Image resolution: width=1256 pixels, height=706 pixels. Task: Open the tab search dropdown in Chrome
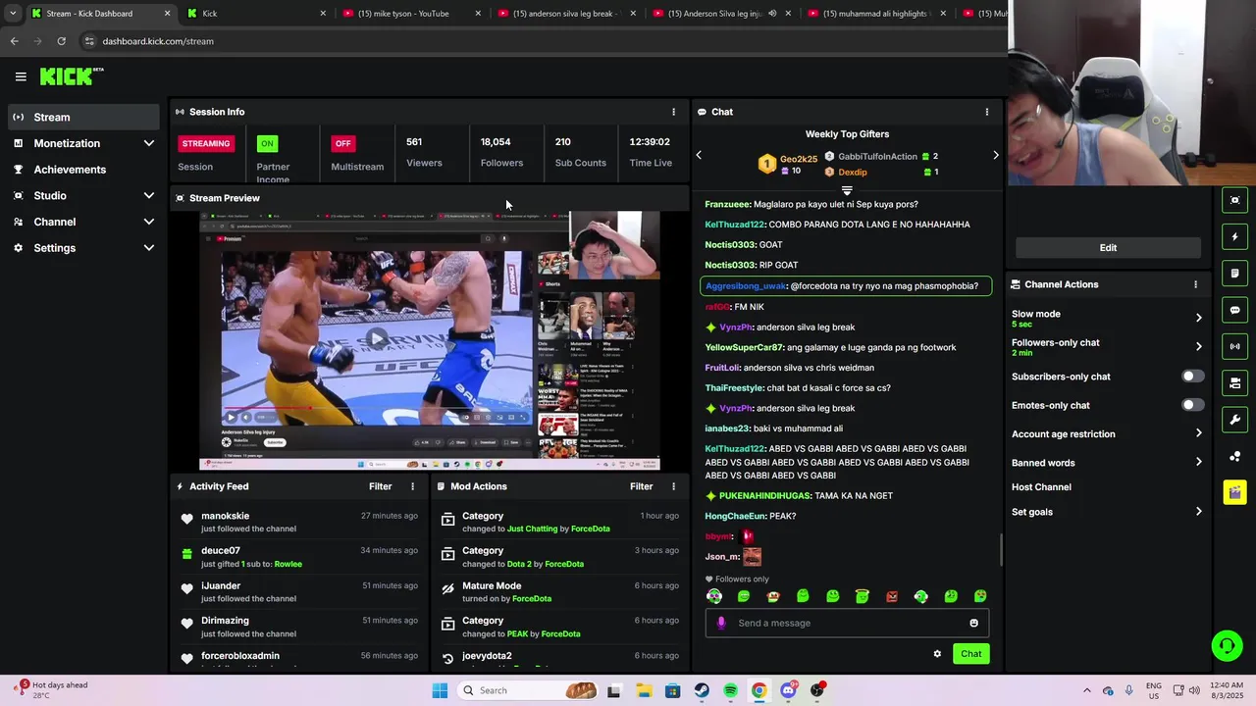pyautogui.click(x=13, y=14)
